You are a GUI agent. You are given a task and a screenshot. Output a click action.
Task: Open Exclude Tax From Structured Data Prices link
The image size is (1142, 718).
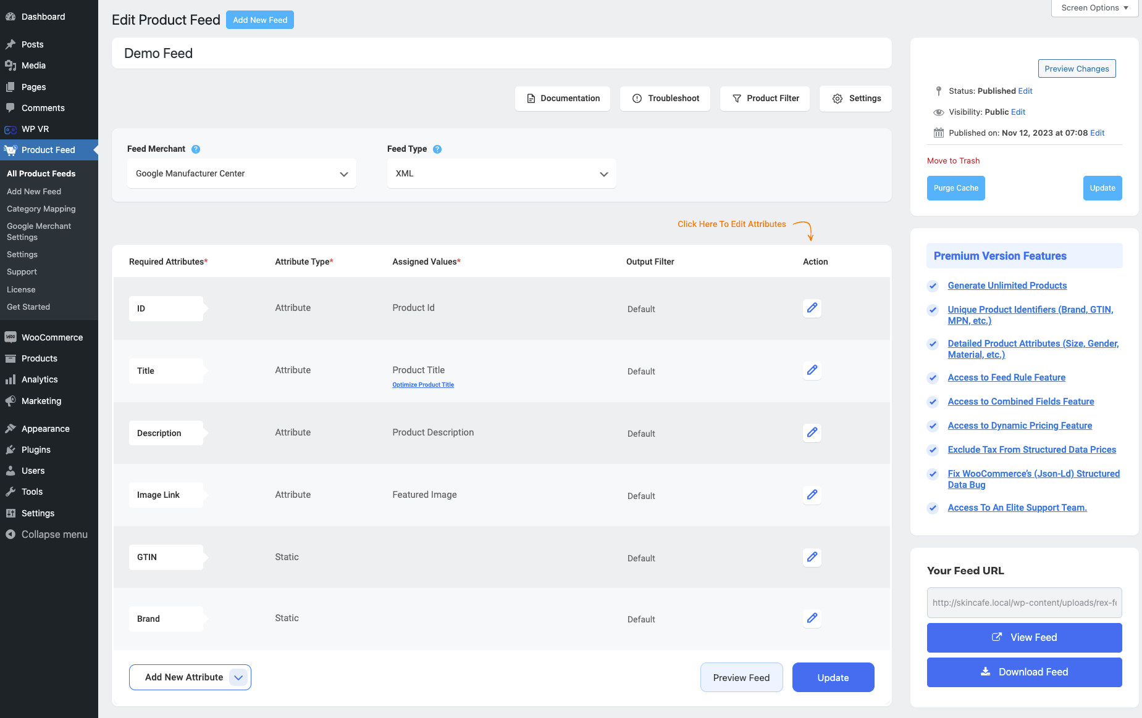click(x=1031, y=450)
